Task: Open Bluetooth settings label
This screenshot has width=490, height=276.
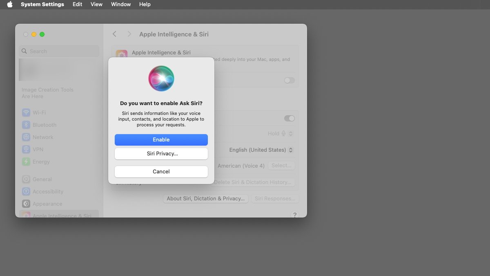Action: [x=45, y=125]
